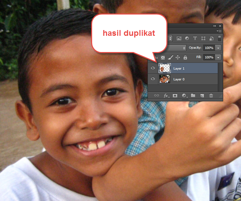Click the Opacity 100% value field

[209, 48]
